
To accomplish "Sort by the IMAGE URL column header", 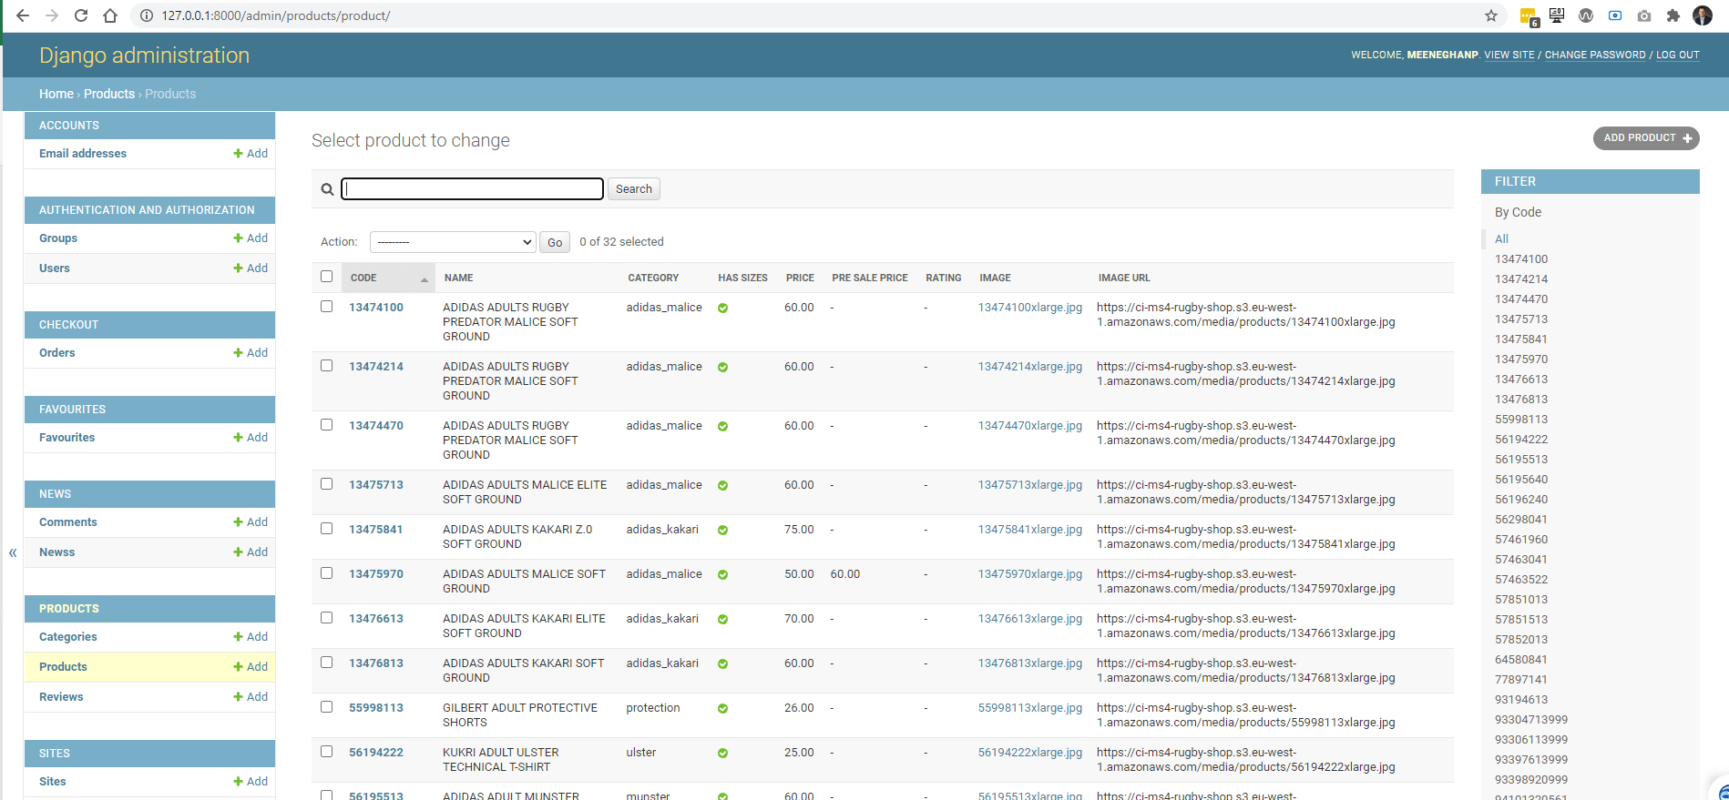I will point(1124,278).
